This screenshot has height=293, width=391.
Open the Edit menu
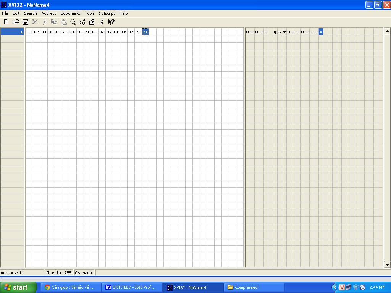[x=16, y=13]
